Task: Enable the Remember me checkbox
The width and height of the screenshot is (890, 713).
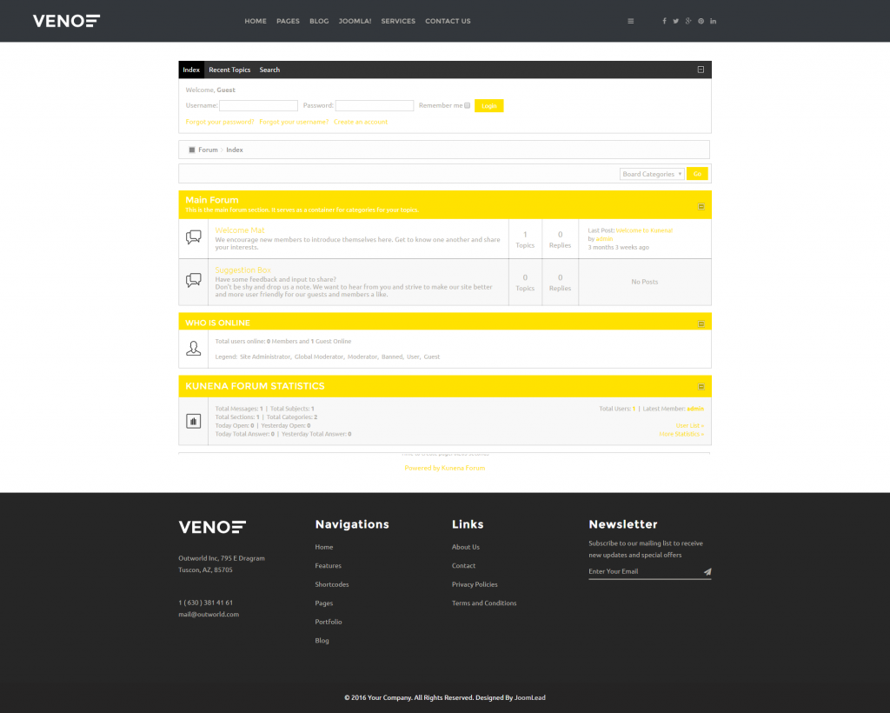Action: coord(467,104)
